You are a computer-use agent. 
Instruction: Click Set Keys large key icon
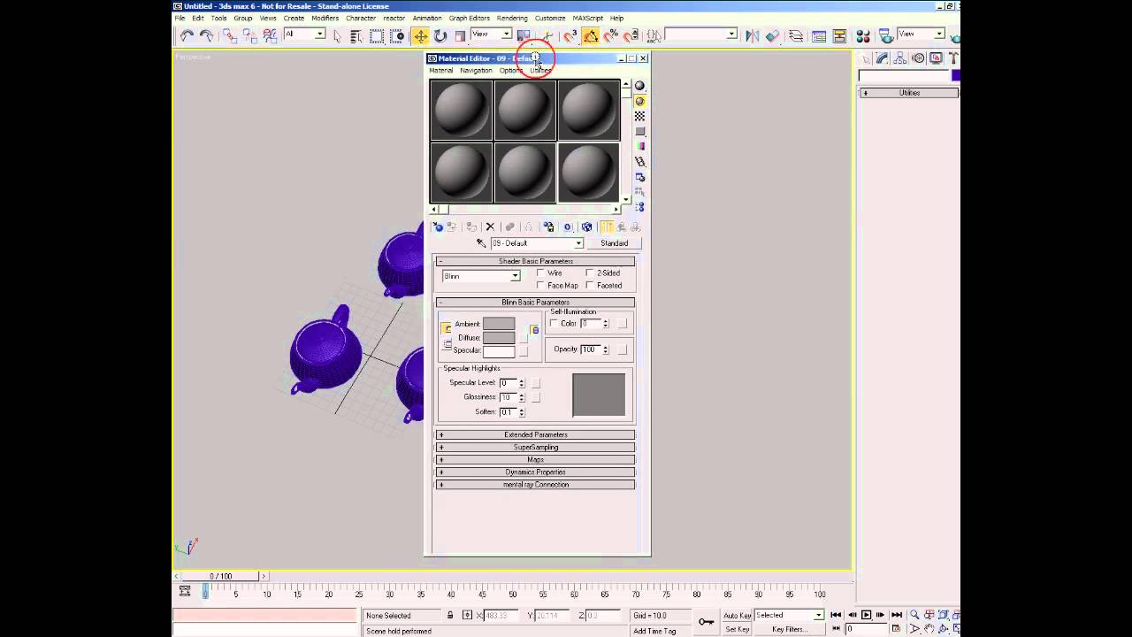click(x=706, y=621)
